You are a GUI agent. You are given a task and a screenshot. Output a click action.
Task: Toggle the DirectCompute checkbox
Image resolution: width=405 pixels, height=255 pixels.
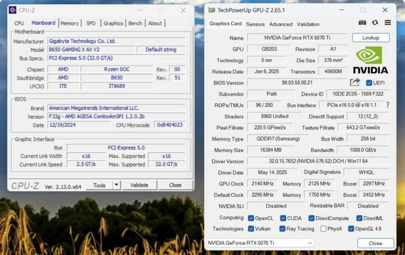coord(311,219)
